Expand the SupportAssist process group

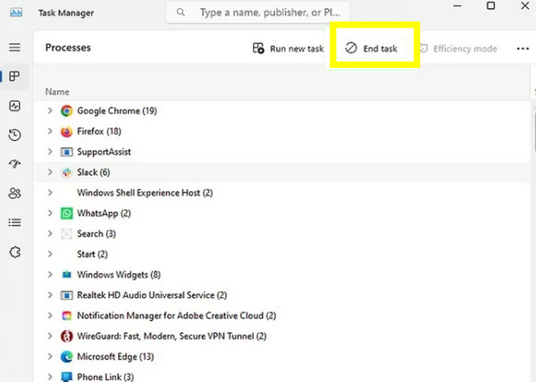click(50, 152)
